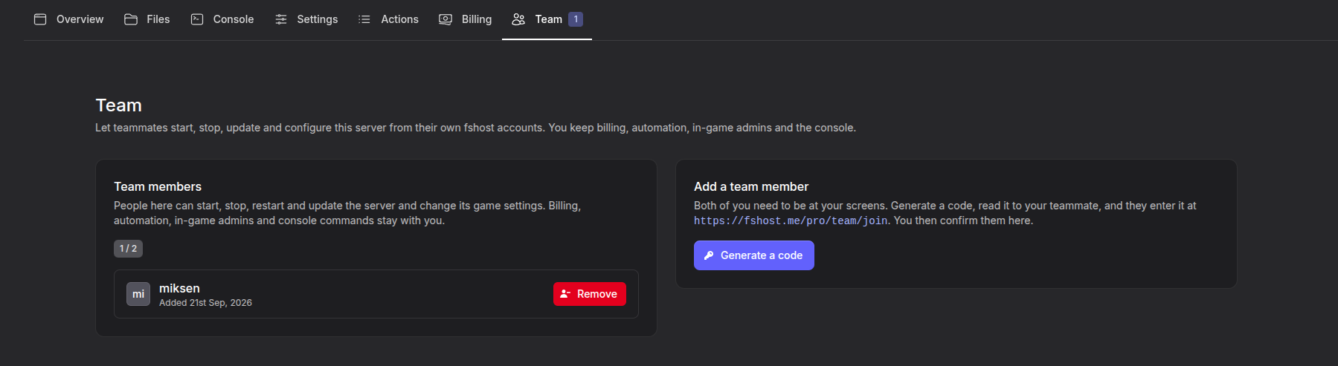Image resolution: width=1338 pixels, height=366 pixels.
Task: Click the main 'Team' page heading
Action: coord(118,105)
